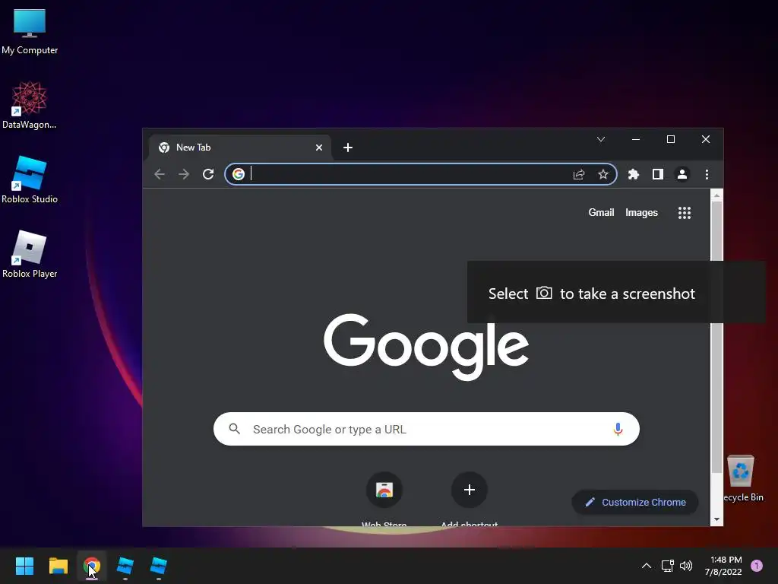Select the DataWagon desktop shortcut
This screenshot has width=778, height=584.
[30, 105]
